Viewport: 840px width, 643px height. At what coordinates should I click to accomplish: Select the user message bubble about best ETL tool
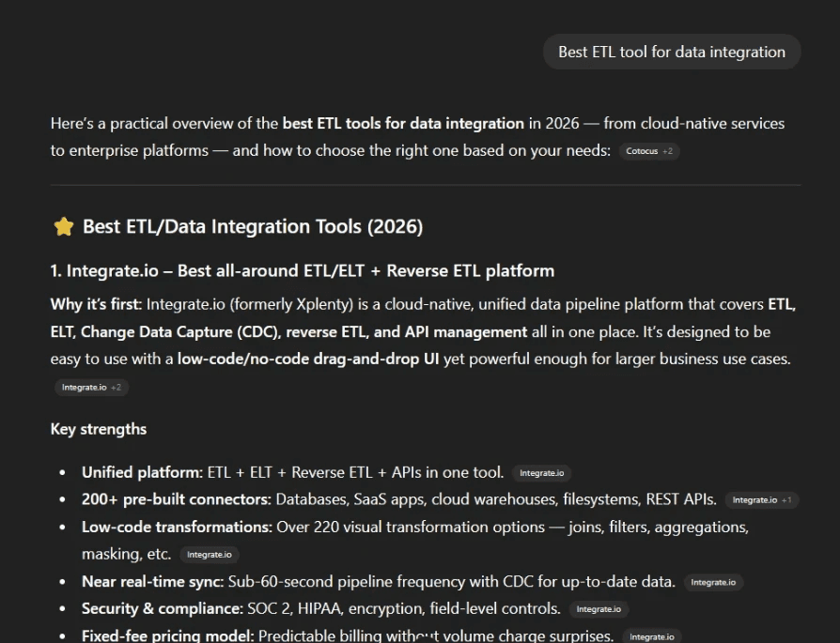[x=671, y=52]
